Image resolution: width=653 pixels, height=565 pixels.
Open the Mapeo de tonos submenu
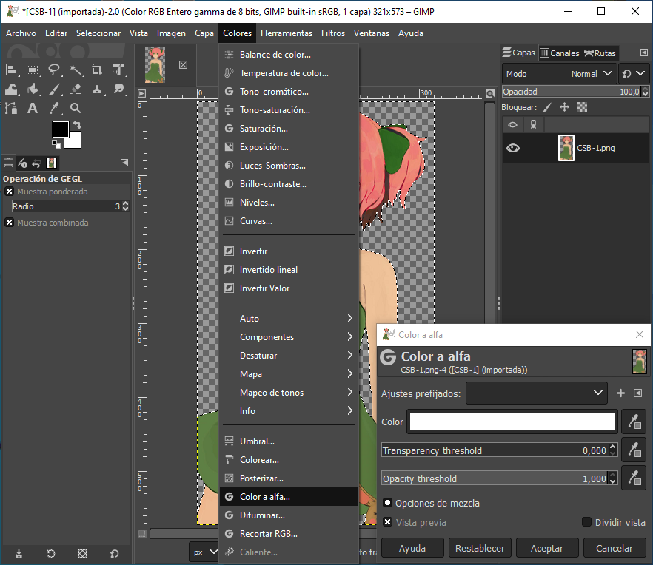(288, 393)
